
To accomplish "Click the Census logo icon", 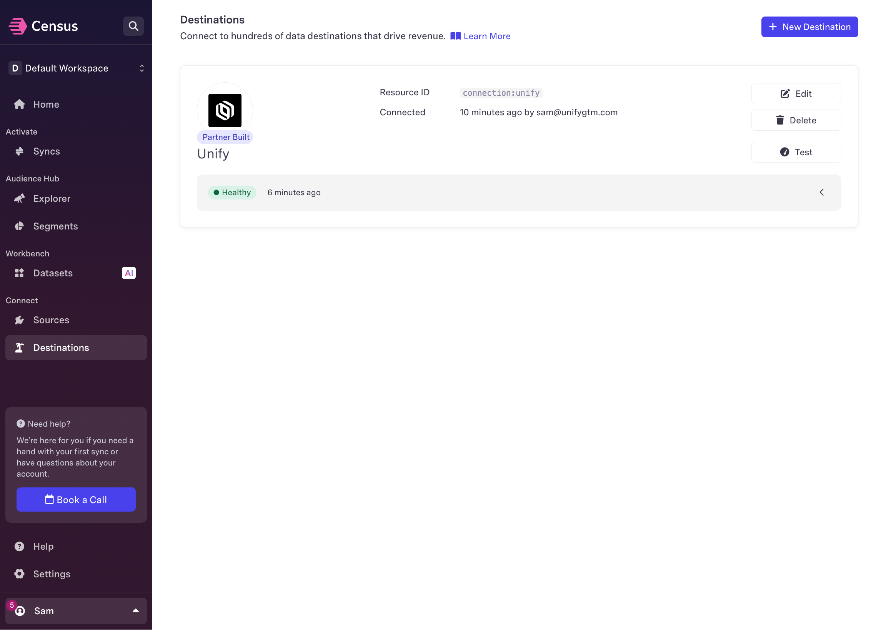I will (17, 26).
